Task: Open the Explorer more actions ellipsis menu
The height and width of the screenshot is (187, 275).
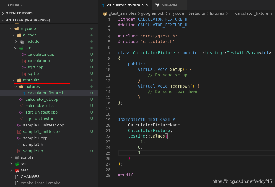Action: click(90, 5)
